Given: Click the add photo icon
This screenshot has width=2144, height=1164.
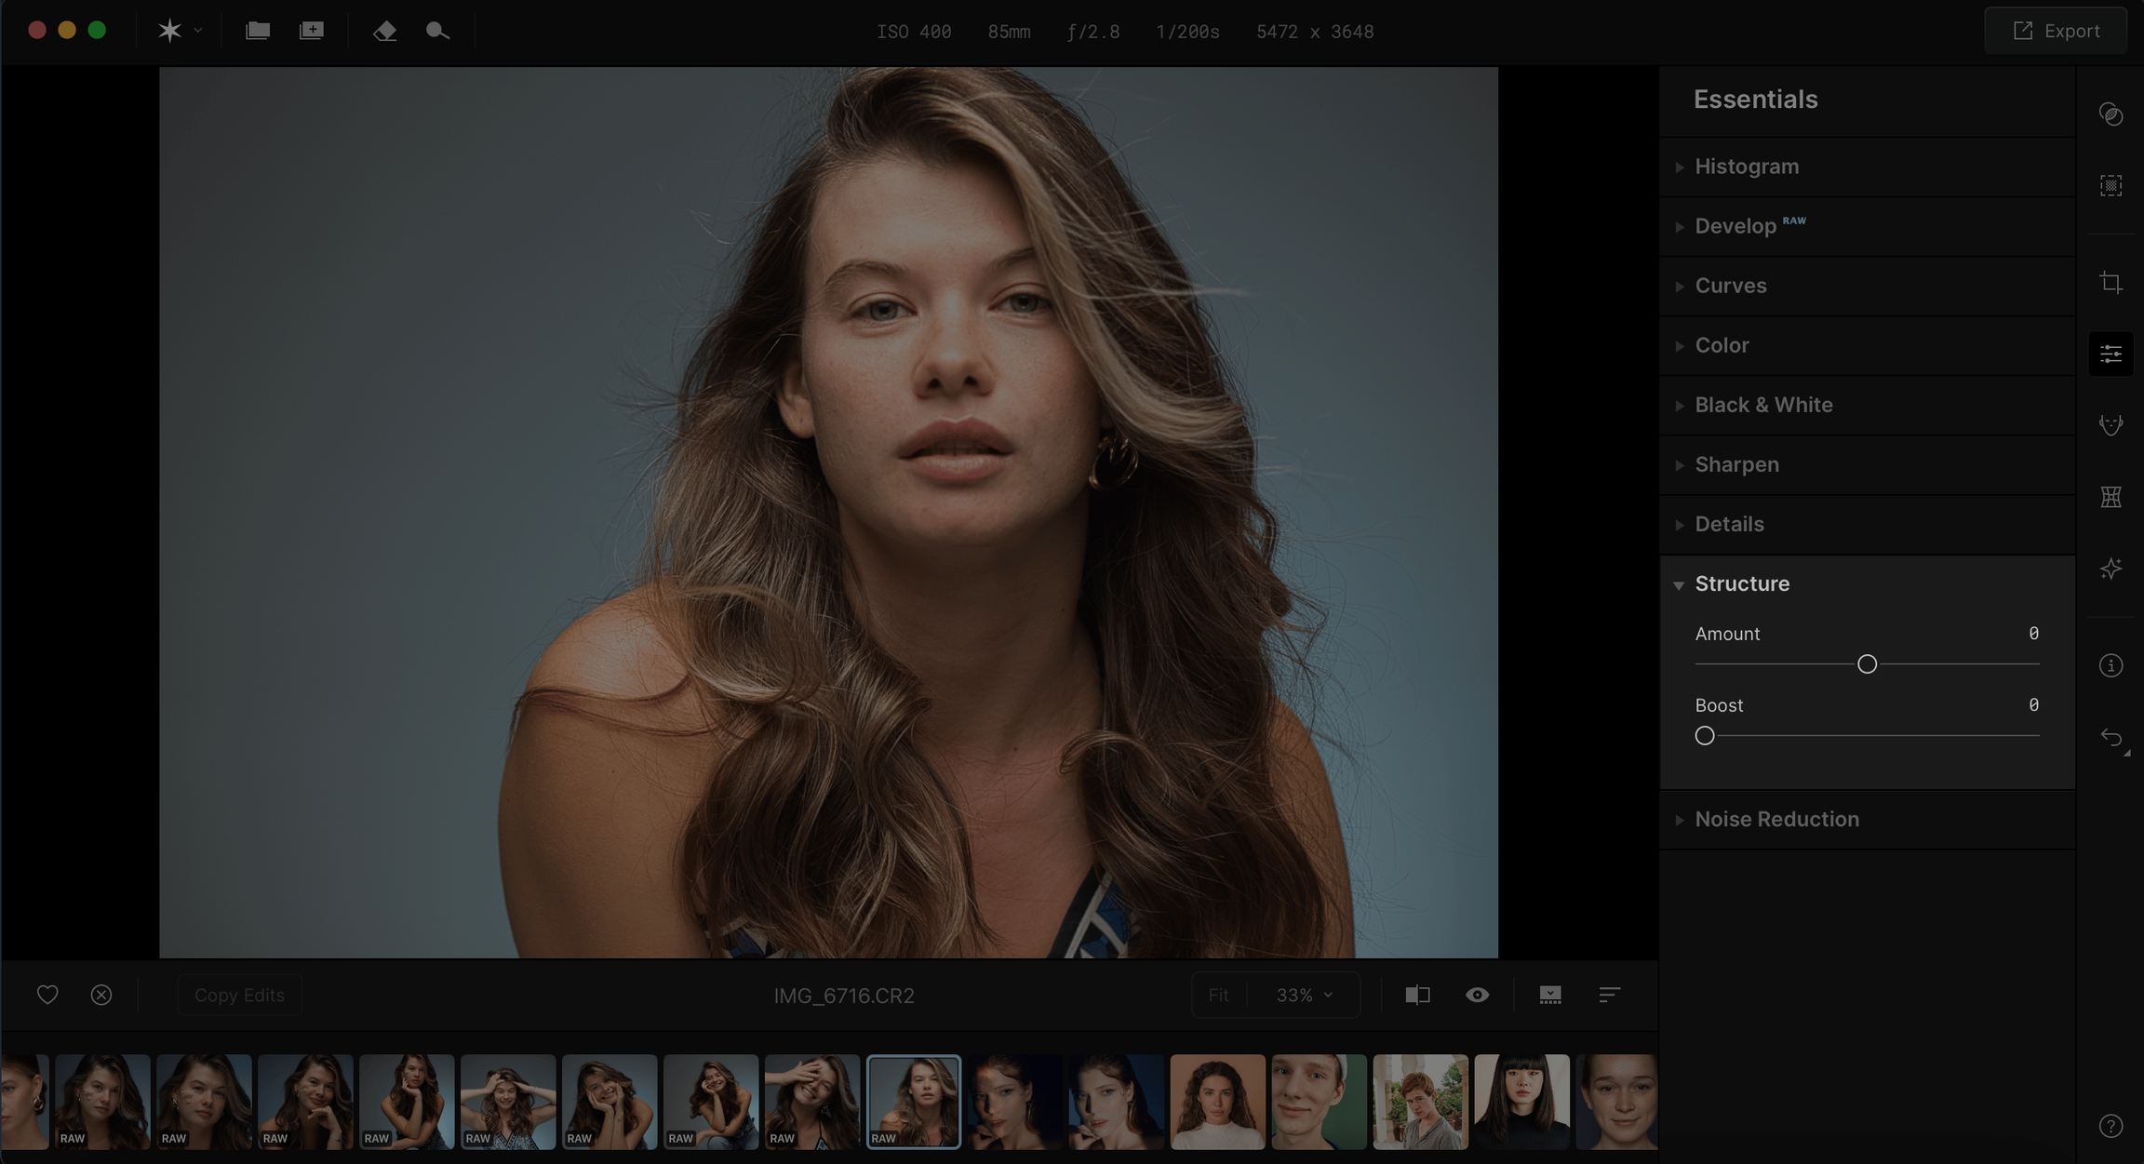Looking at the screenshot, I should (312, 31).
